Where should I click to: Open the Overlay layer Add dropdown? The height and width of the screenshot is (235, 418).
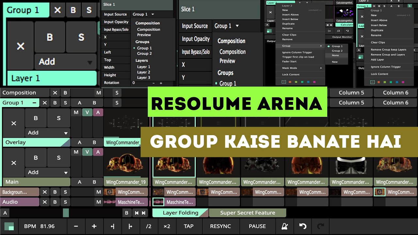coord(48,133)
